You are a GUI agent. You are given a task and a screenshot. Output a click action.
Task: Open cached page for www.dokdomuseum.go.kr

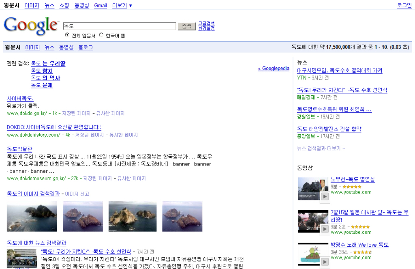[x=97, y=179]
